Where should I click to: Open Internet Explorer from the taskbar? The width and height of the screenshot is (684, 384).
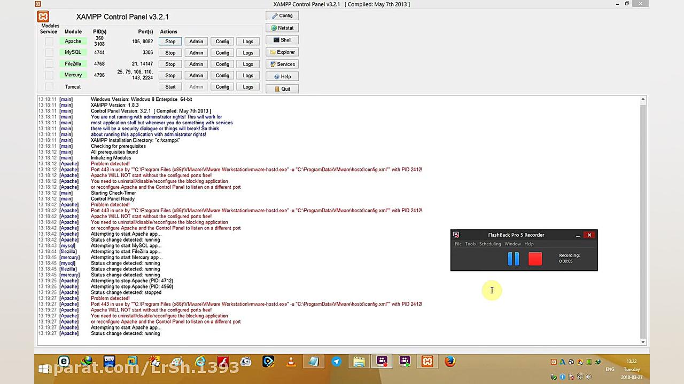pyautogui.click(x=200, y=362)
